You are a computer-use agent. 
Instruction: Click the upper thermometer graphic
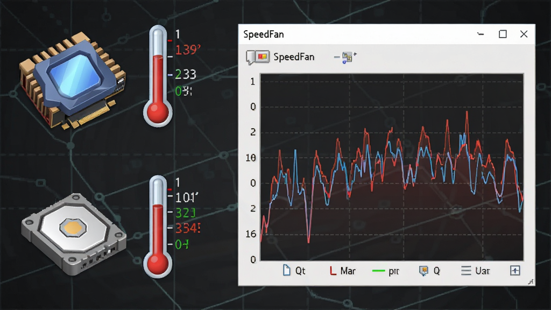pyautogui.click(x=158, y=75)
